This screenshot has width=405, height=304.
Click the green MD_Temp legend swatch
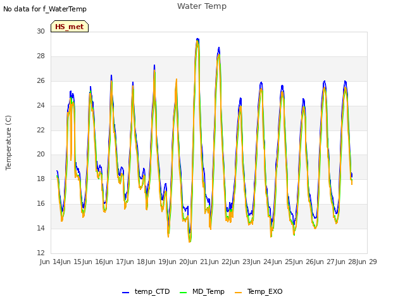click(183, 293)
